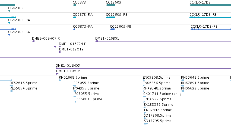Click the CG12609-PB protein glyph
Screen dimensions: 231x125
pyautogui.click(x=112, y=29)
